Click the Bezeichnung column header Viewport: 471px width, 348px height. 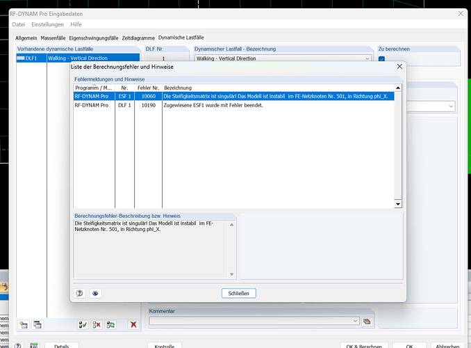pos(278,88)
